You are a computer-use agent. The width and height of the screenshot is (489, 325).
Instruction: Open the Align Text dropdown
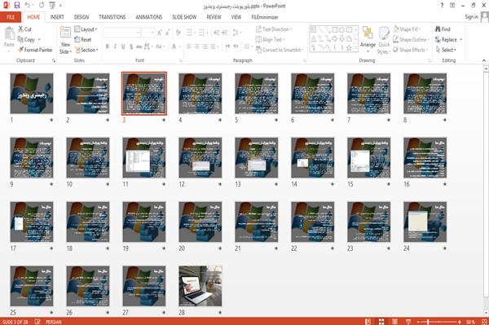(270, 40)
